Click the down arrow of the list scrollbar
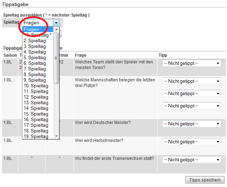 coord(56,136)
